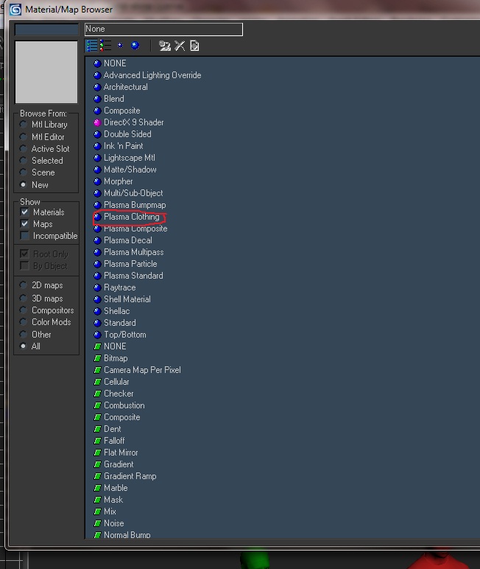Enable the Incompatible checkbox

click(24, 236)
